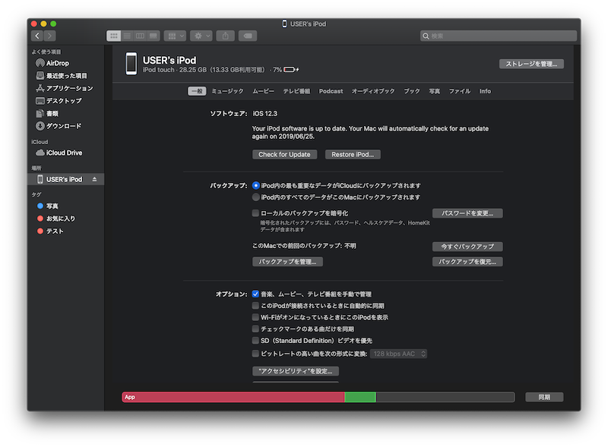Switch Finder to list view
608x447 pixels.
coord(127,36)
